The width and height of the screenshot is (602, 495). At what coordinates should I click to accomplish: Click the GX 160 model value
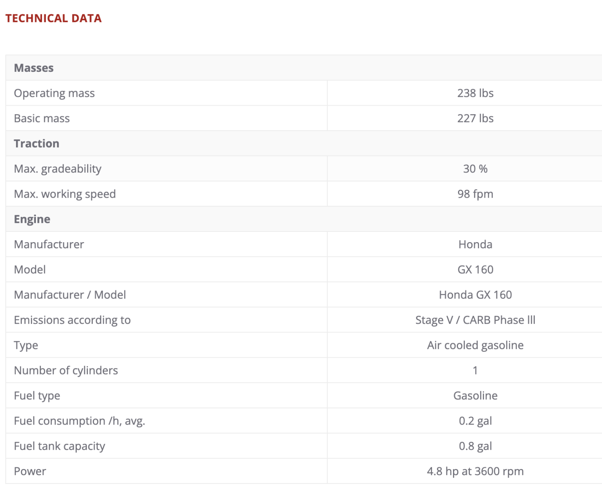click(x=475, y=269)
